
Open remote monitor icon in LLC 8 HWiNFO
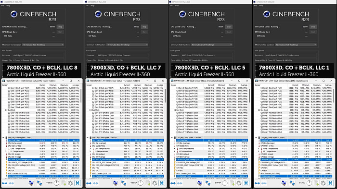(x=31, y=183)
